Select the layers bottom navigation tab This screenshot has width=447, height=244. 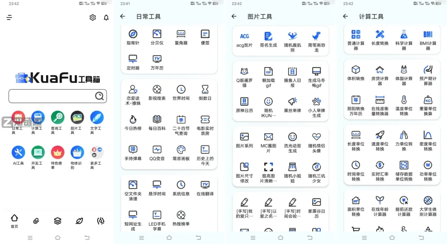[x=58, y=221]
